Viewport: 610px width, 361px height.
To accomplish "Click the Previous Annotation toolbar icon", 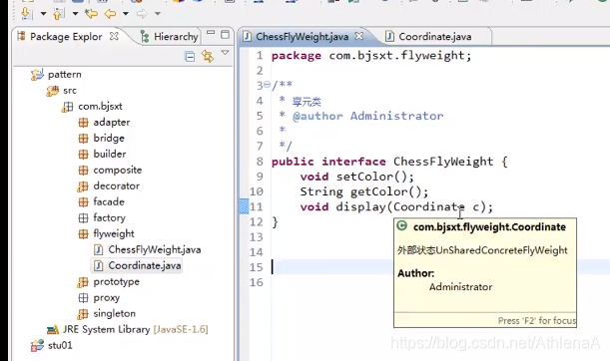I will (x=59, y=14).
